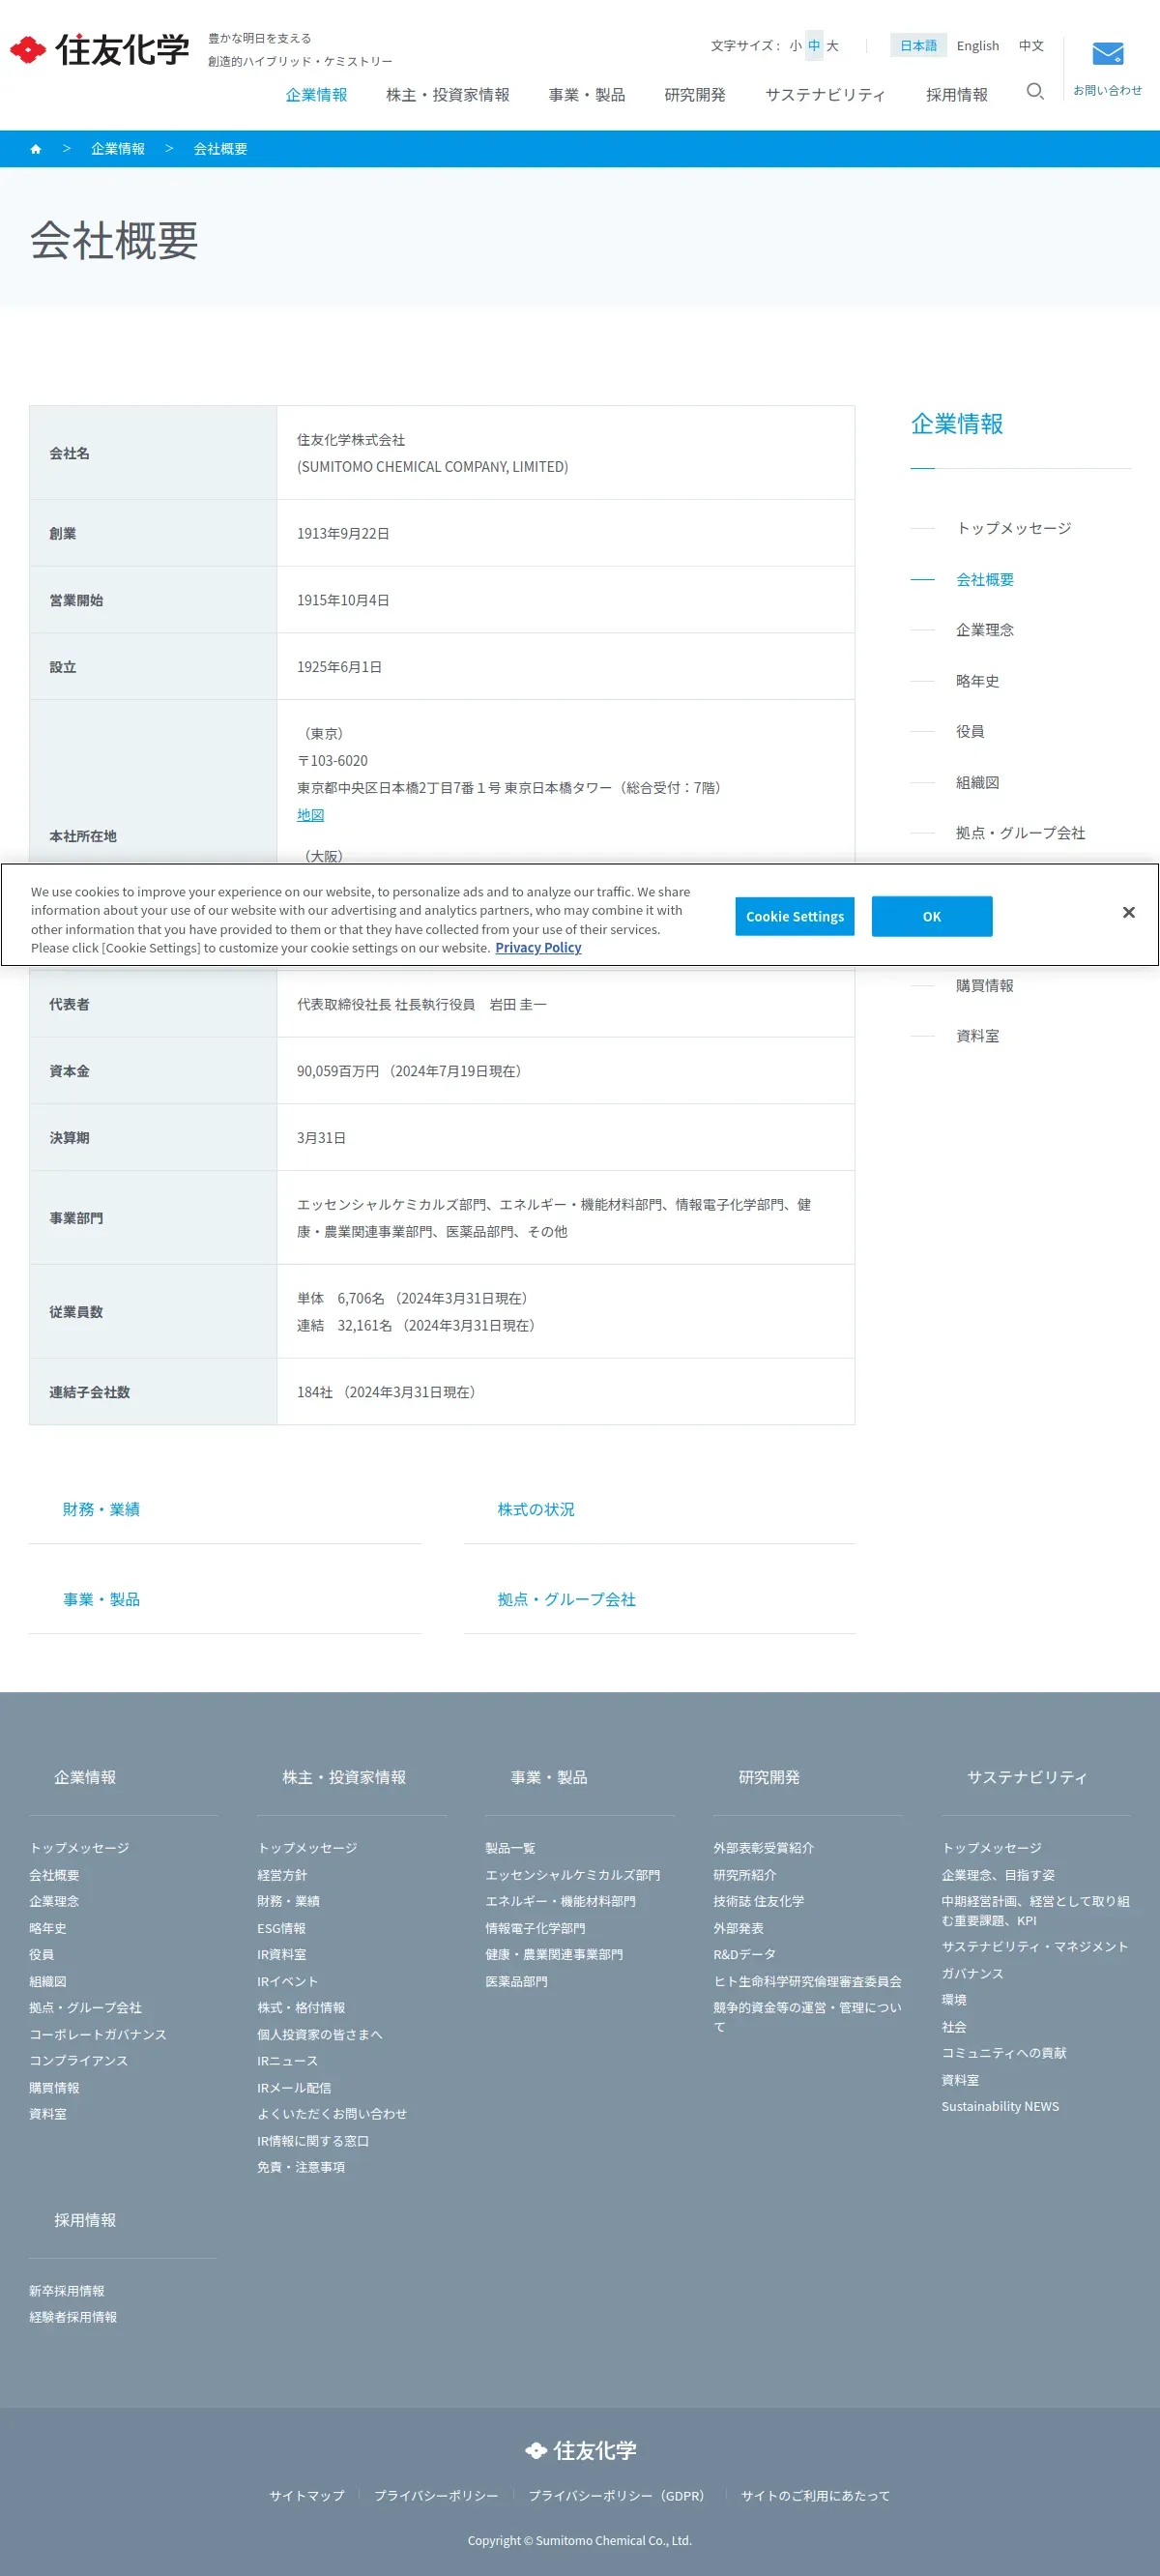Open サイトのご利用にあたって at page bottom

tap(815, 2496)
